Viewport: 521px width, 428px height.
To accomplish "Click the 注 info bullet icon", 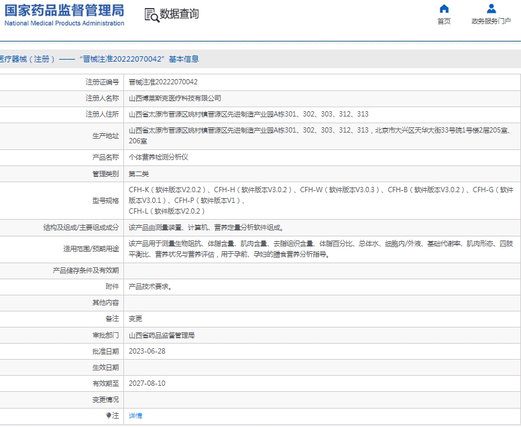I will tap(109, 415).
